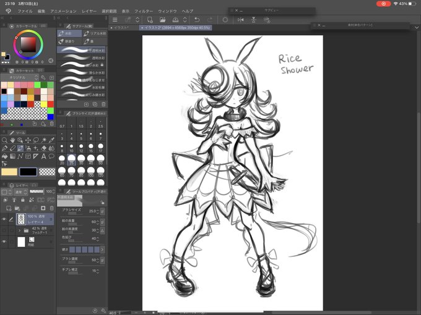Select the Lasso selection tool
This screenshot has width=421, height=315.
pyautogui.click(x=36, y=140)
